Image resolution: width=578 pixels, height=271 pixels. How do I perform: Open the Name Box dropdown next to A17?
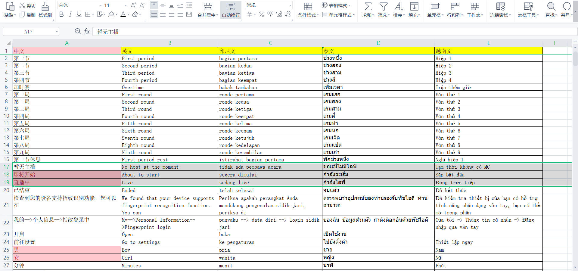56,32
